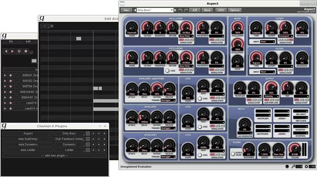Screen dimensions: 317x177
Task: Toggle Filter1 first modulation button
Action: click(280, 40)
